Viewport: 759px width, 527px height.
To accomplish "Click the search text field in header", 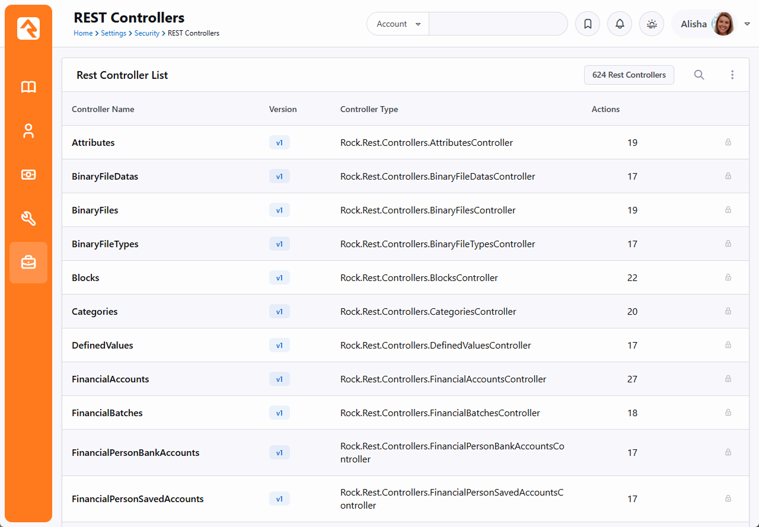I will [498, 24].
